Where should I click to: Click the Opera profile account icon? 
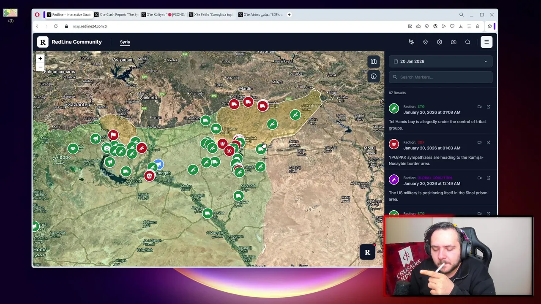478,26
